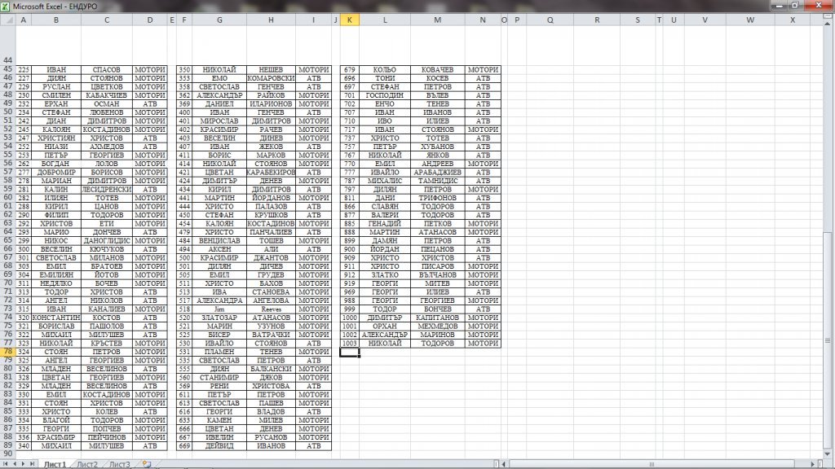Click the Select All corner button
This screenshot has height=469, width=835.
point(7,20)
